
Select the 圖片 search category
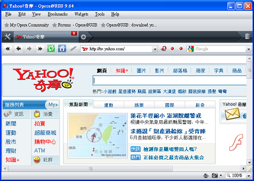click(x=141, y=70)
